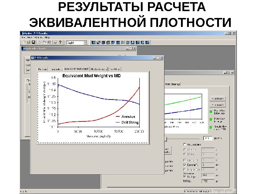Select the Hole Cleaning tab in the back window

coord(172,84)
